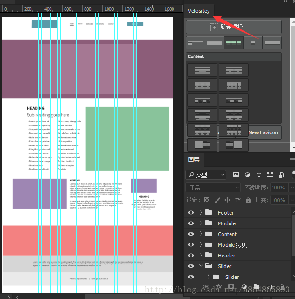Hide the Header layer group
This screenshot has height=299, width=295.
pos(191,255)
